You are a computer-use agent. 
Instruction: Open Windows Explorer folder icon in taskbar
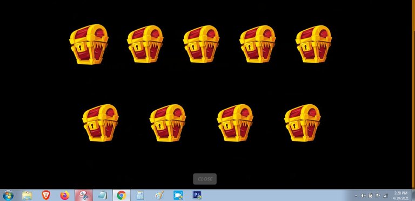[x=27, y=196]
